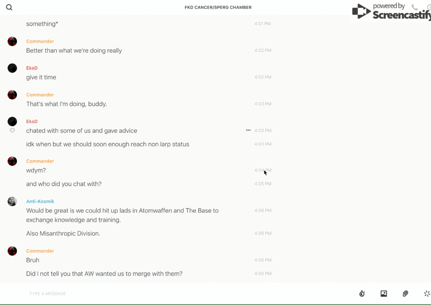Click Anti-Kosmik username label

point(40,201)
